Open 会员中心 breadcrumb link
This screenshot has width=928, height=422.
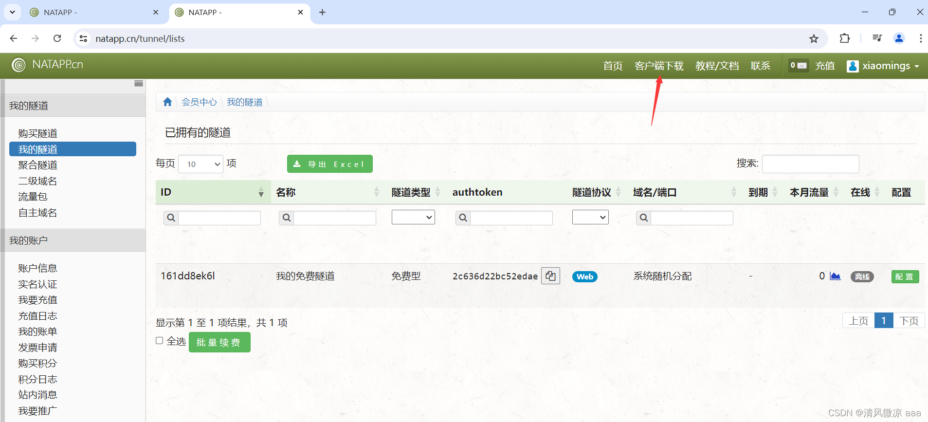[x=199, y=102]
